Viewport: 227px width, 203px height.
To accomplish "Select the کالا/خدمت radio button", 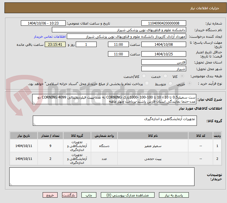I will click(144, 76).
